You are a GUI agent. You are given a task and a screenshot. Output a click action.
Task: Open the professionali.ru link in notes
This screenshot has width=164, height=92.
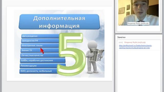(x=135, y=47)
